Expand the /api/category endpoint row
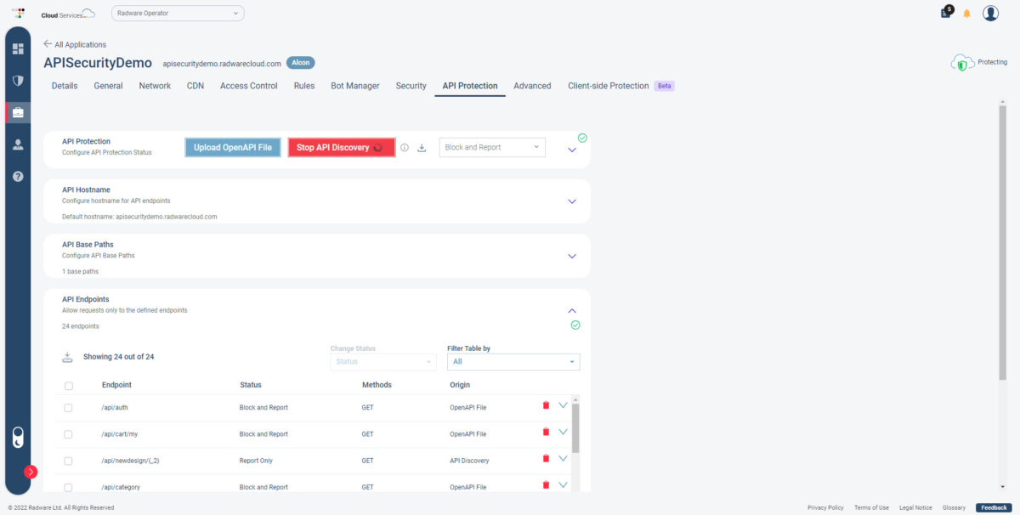Image resolution: width=1020 pixels, height=515 pixels. click(x=563, y=485)
